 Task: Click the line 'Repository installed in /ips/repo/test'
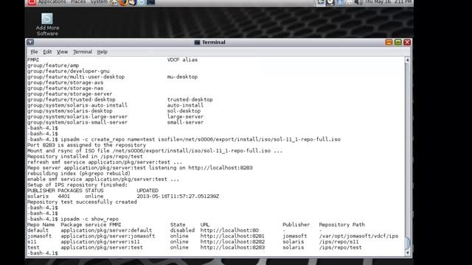tap(86, 157)
